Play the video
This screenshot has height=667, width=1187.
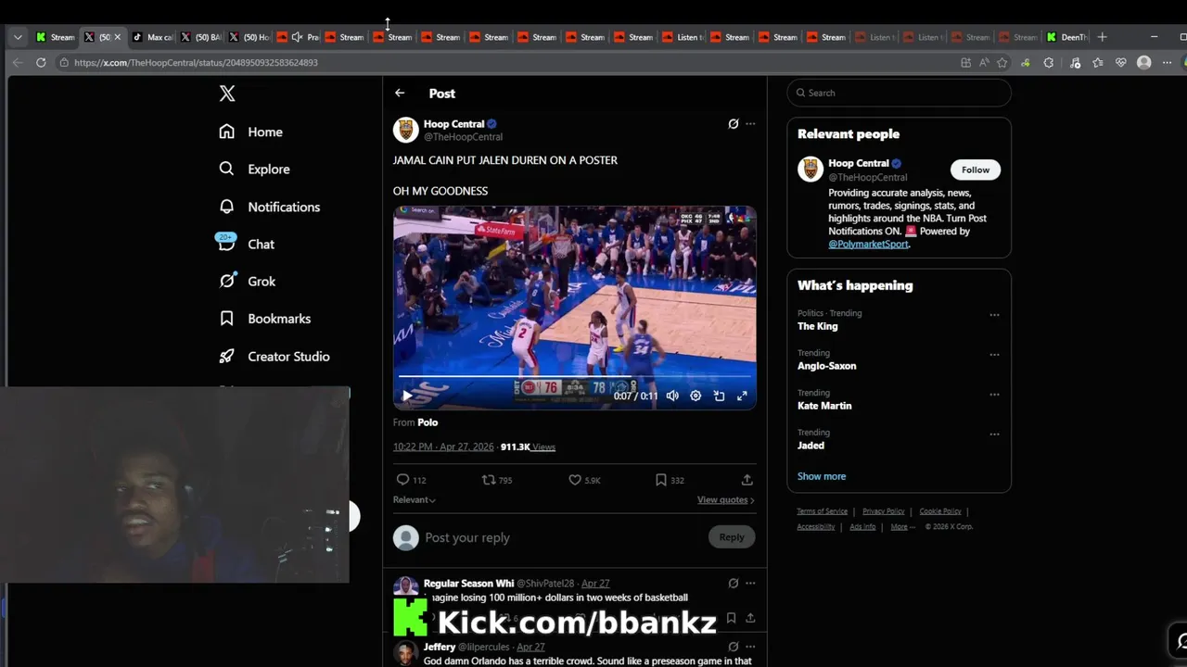pos(406,396)
